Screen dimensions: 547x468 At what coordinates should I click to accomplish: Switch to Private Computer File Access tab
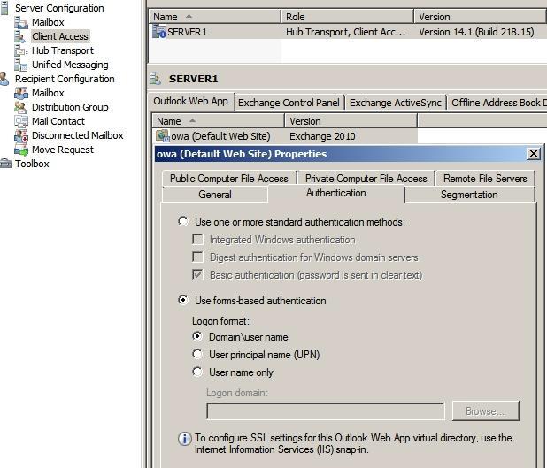point(366,178)
